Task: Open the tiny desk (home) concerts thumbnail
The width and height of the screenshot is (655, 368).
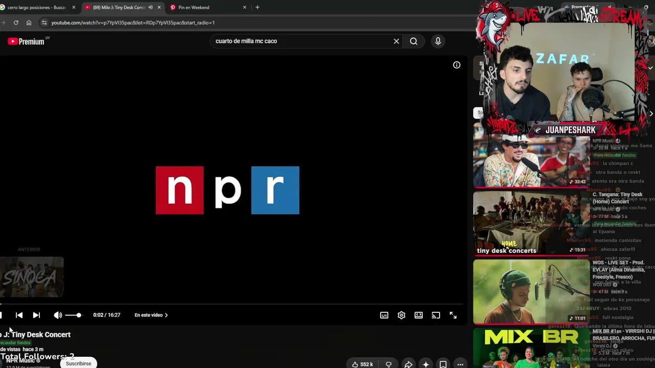Action: coord(531,223)
